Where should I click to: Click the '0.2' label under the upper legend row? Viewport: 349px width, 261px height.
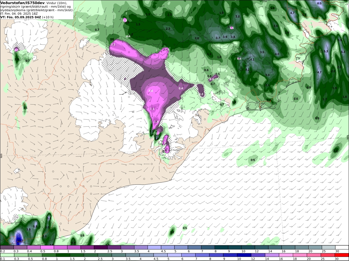tap(2, 251)
